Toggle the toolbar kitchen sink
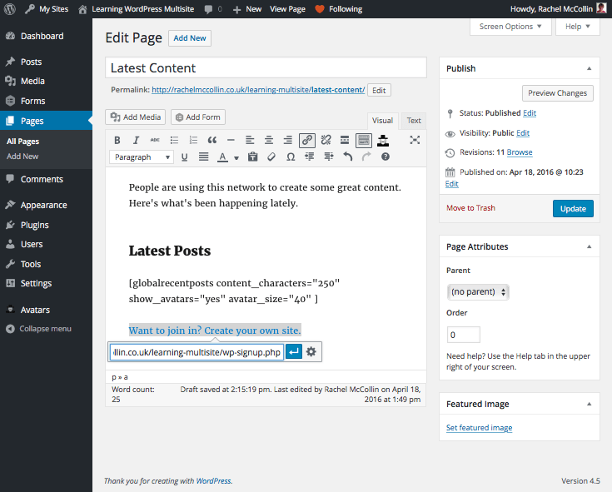Viewport: 612px width, 492px height. tap(364, 140)
